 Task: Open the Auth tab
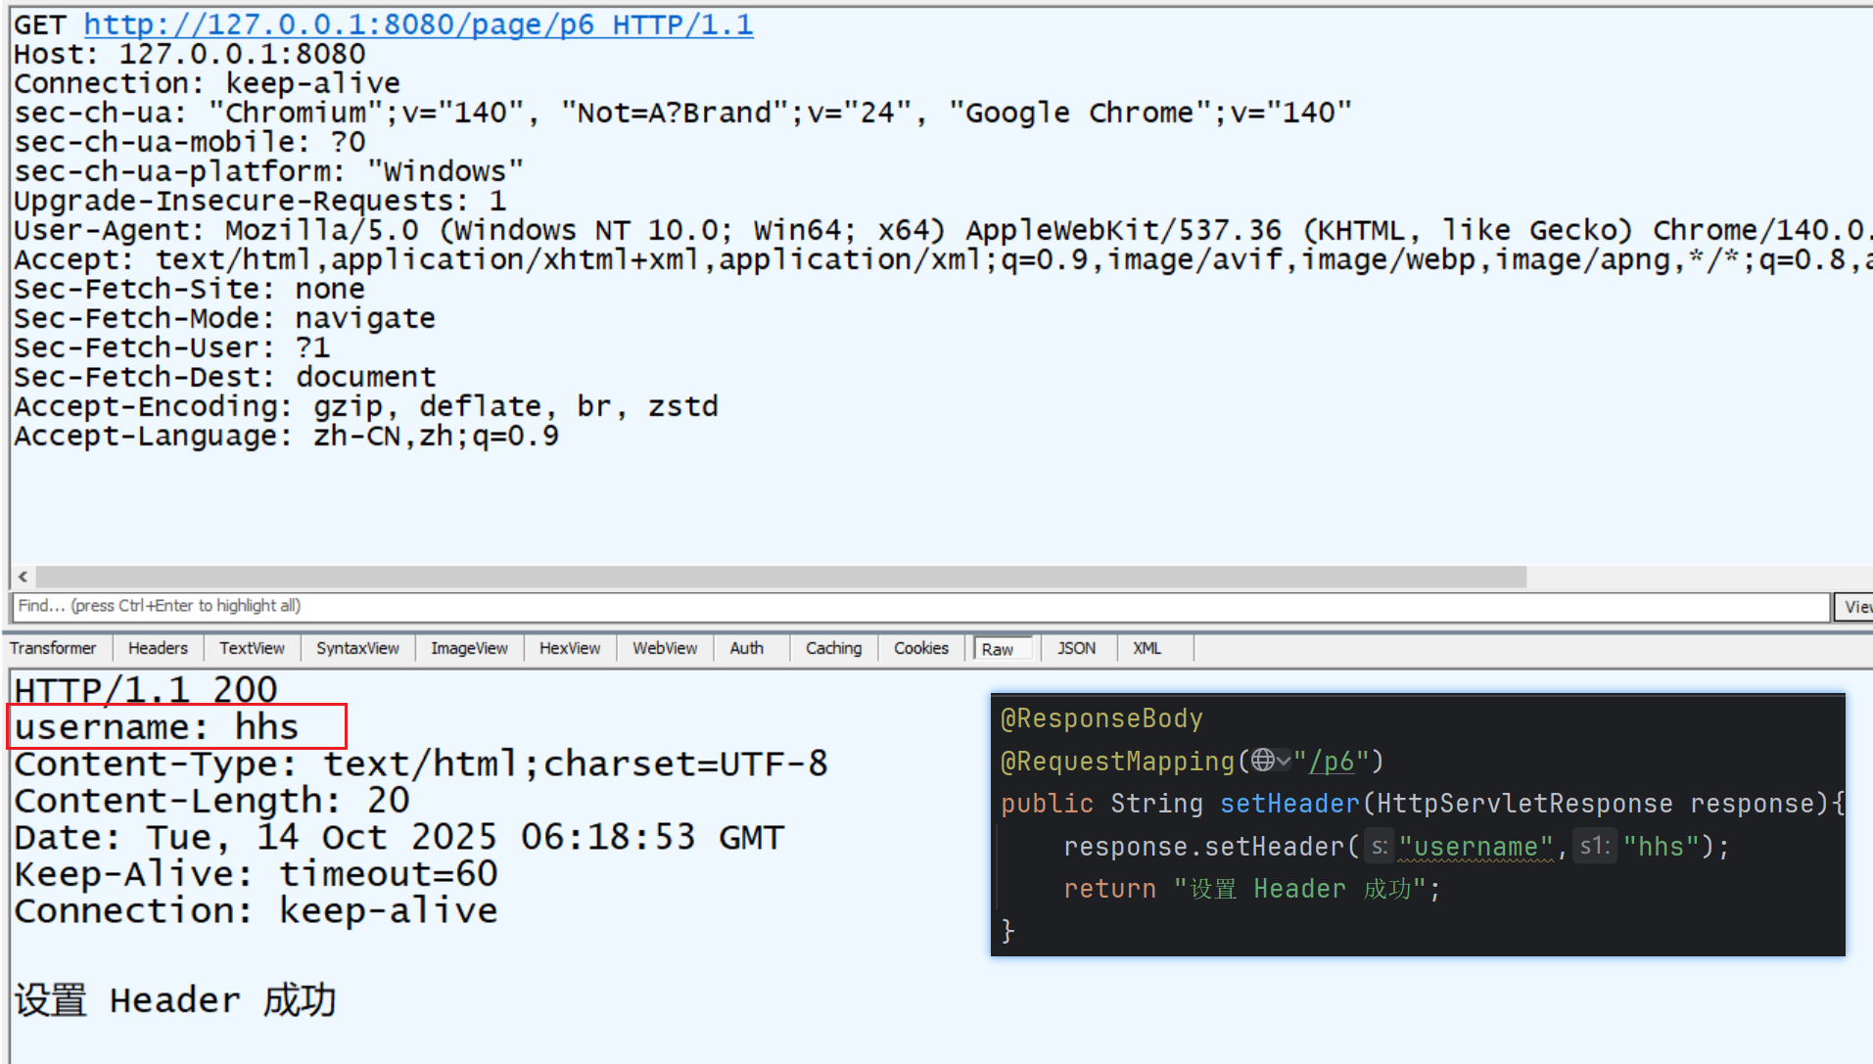coord(747,648)
